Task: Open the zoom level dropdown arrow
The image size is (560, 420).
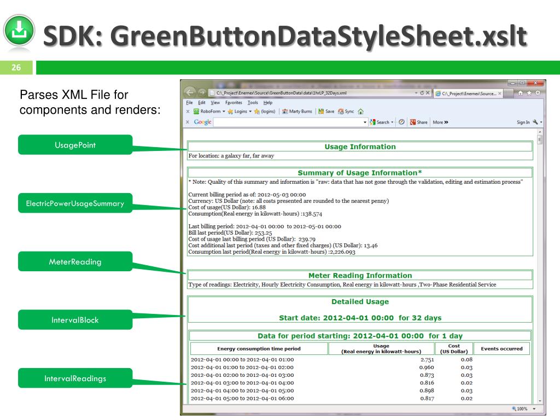Action: (534, 409)
